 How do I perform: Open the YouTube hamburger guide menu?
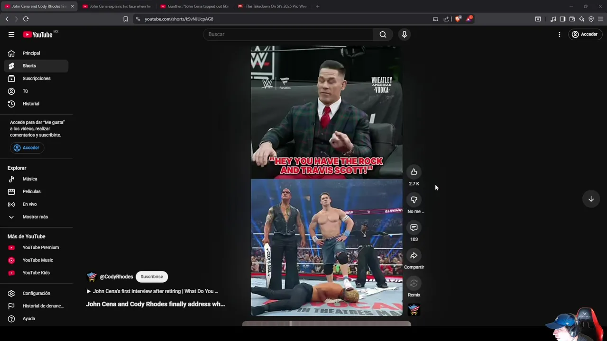click(11, 35)
